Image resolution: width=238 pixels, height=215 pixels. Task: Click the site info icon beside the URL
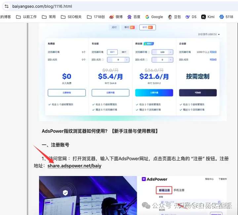point(7,6)
